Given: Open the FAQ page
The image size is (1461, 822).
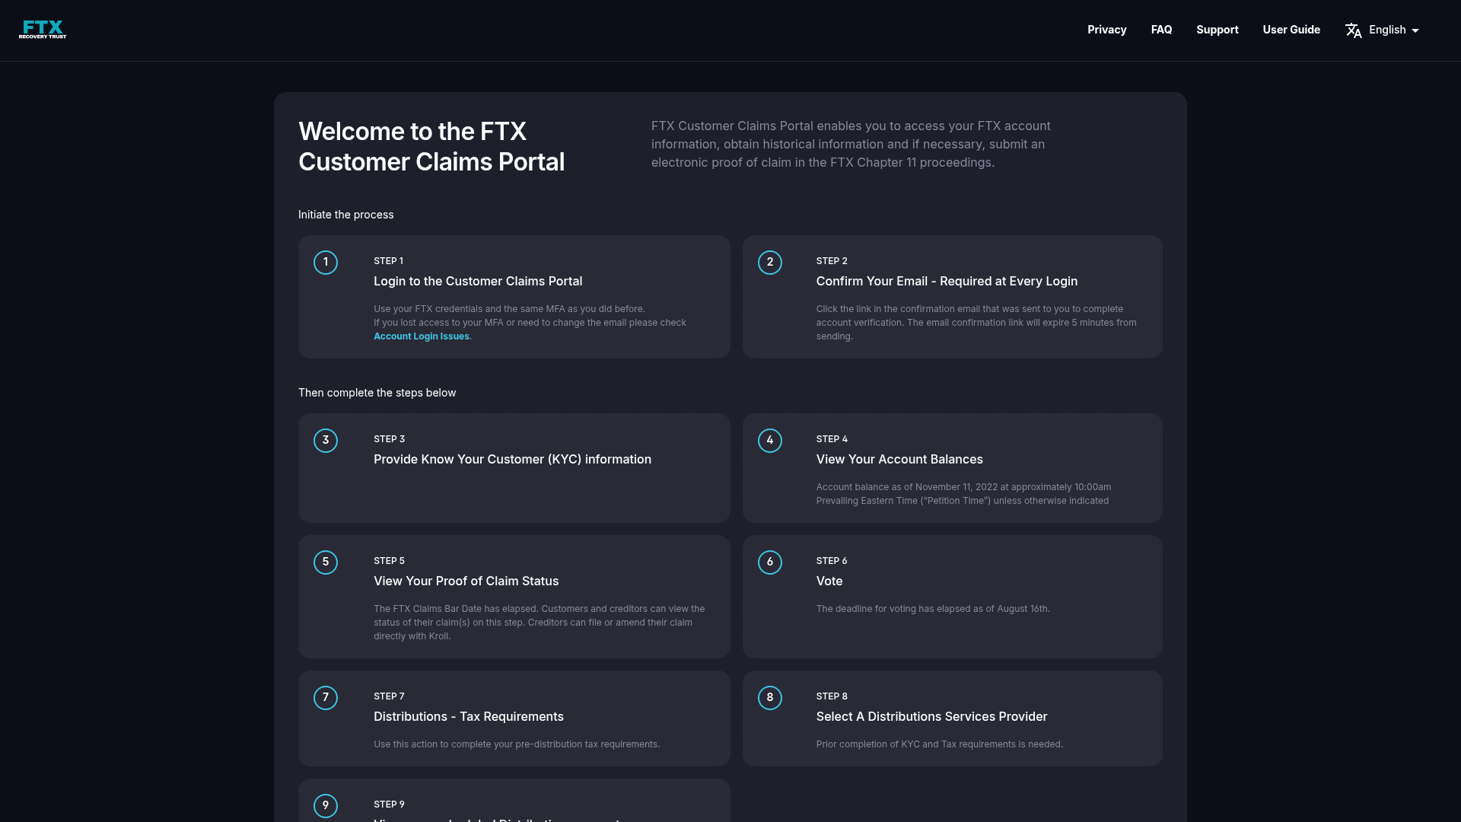Looking at the screenshot, I should click(x=1161, y=30).
